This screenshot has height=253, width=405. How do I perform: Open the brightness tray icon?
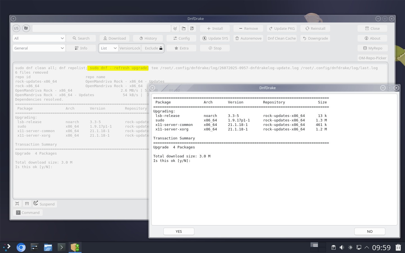(350, 247)
